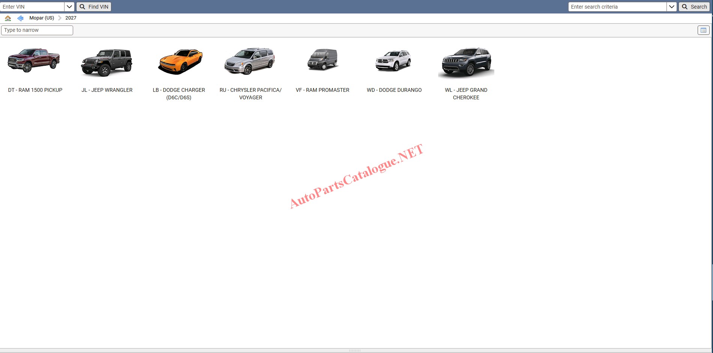Viewport: 713px width, 353px height.
Task: Open the WL - JEEP GRAND CHEROKEE label
Action: point(466,94)
